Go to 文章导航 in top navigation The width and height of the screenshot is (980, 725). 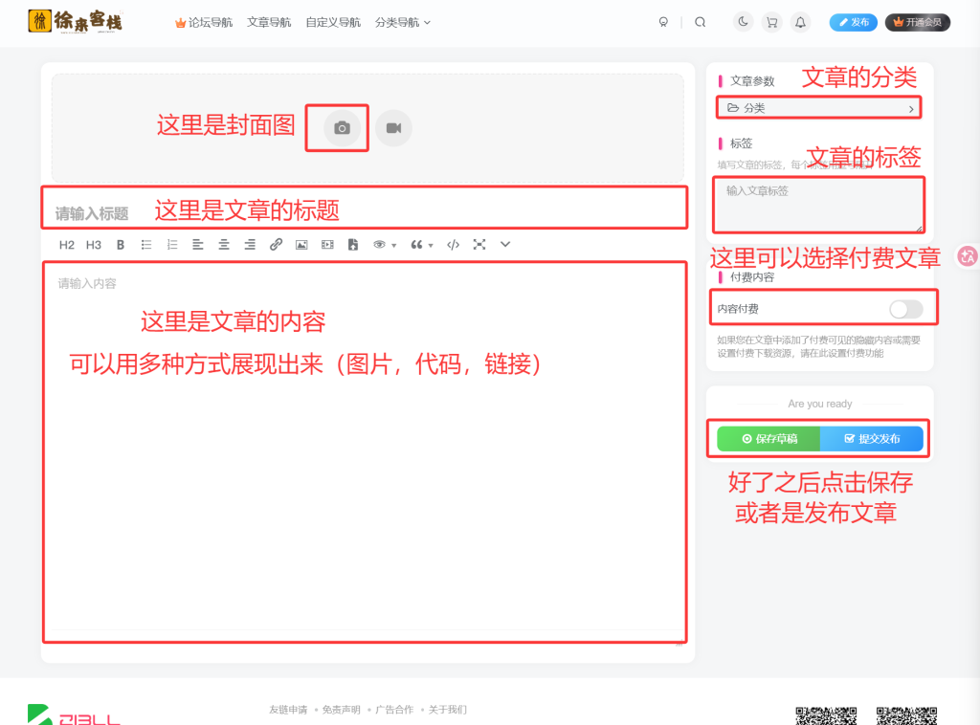tap(269, 23)
